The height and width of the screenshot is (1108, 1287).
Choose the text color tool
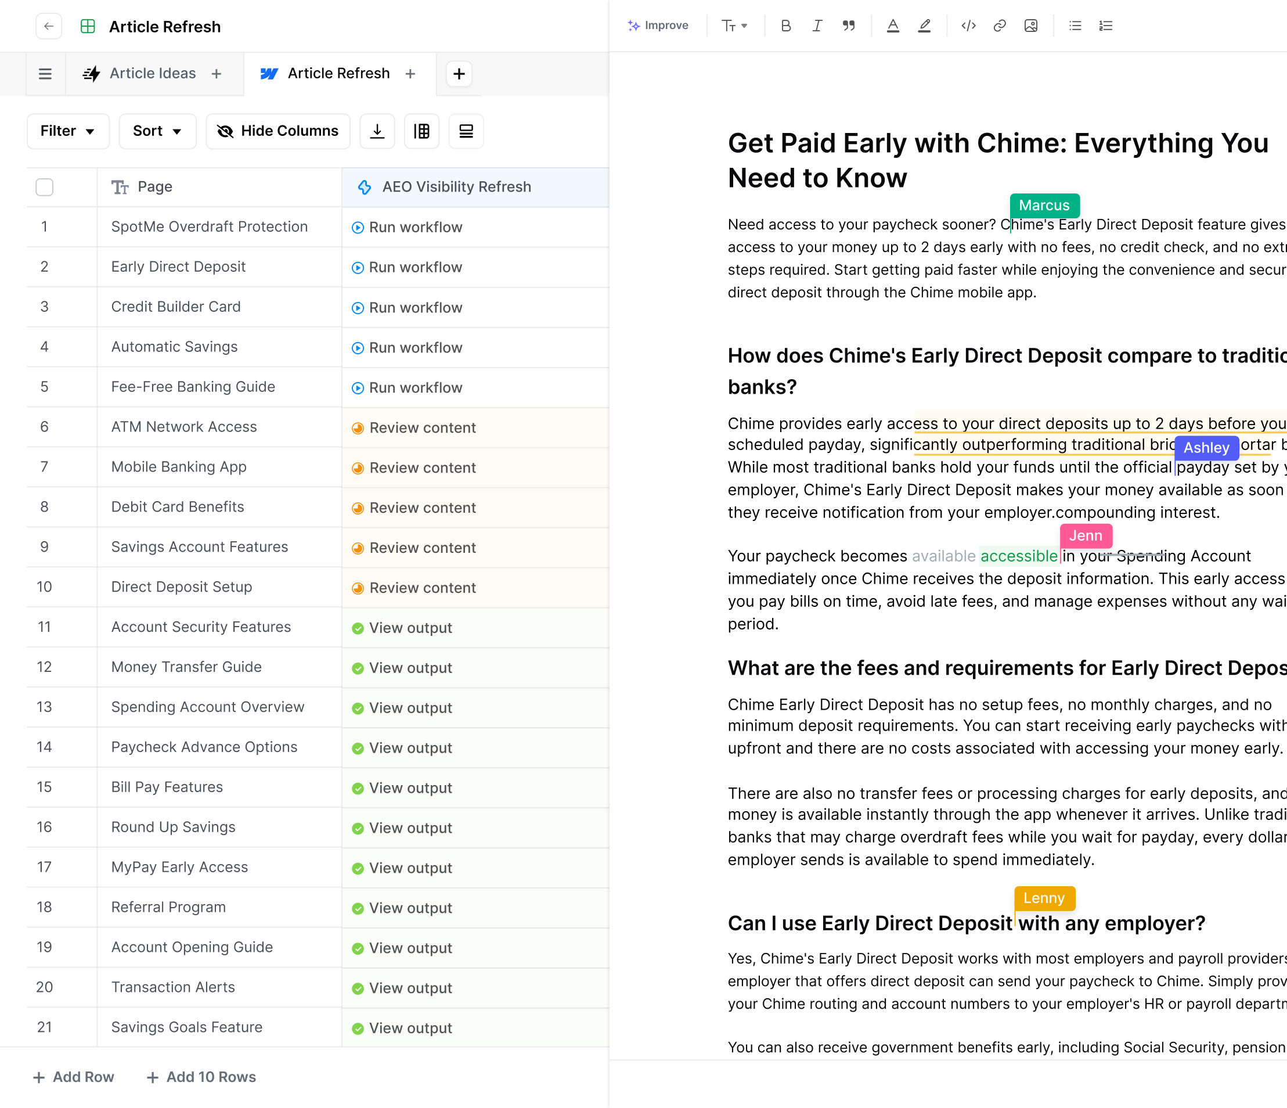[893, 26]
